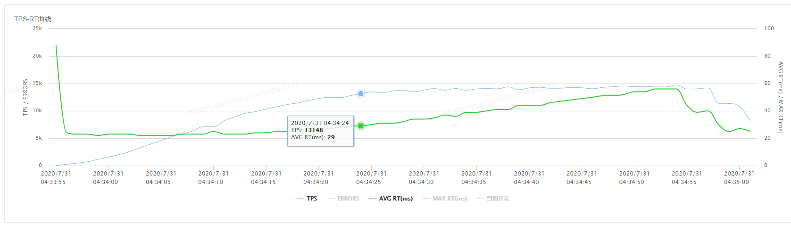Click the TPS-RT曲线 chart title

click(x=33, y=19)
